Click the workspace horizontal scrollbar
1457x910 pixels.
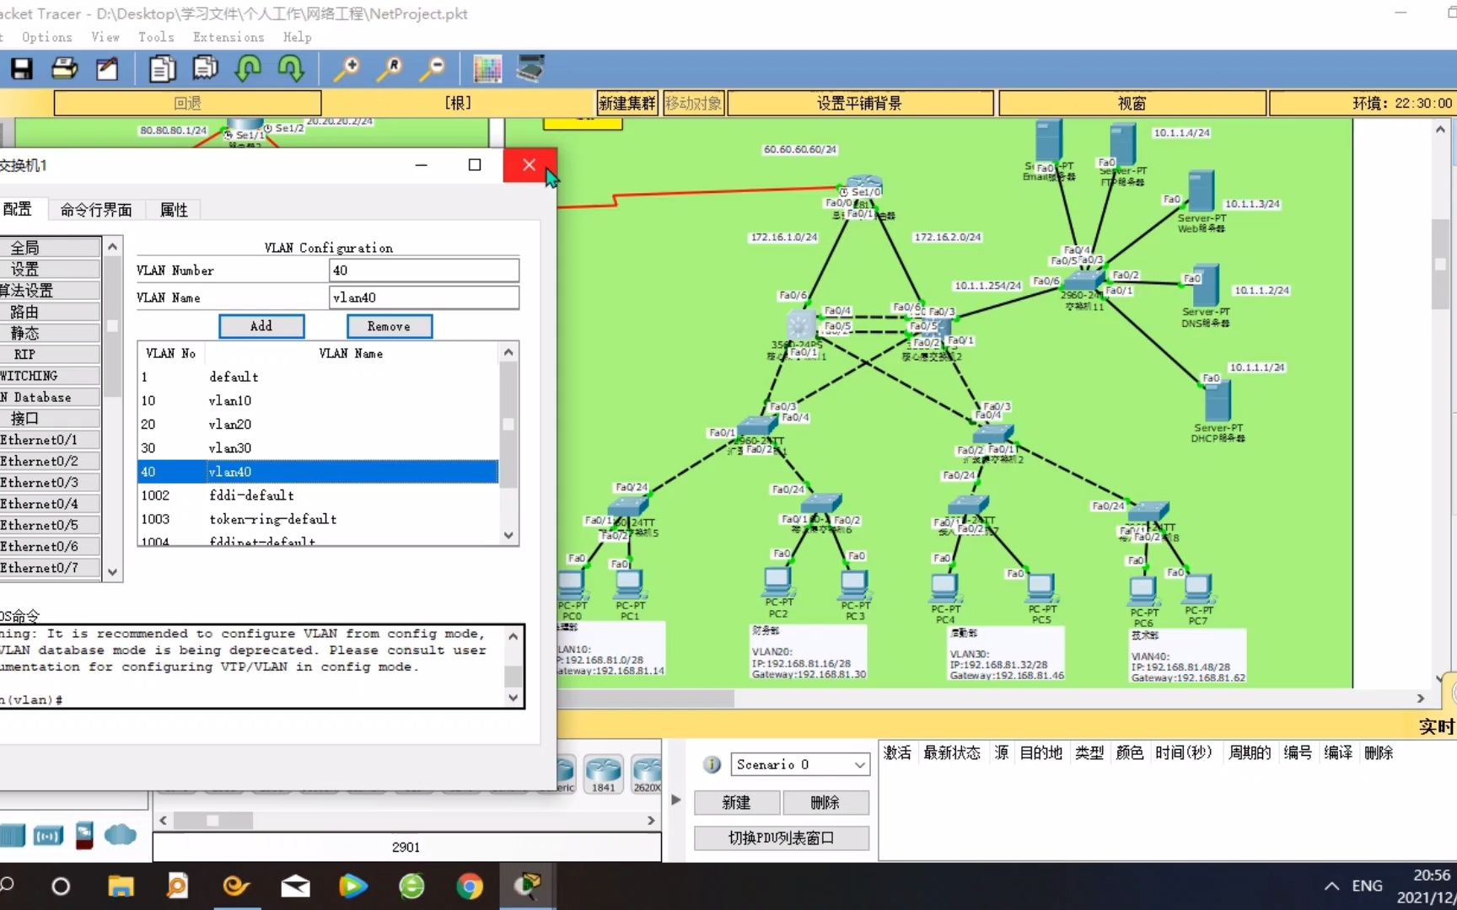pyautogui.click(x=646, y=699)
